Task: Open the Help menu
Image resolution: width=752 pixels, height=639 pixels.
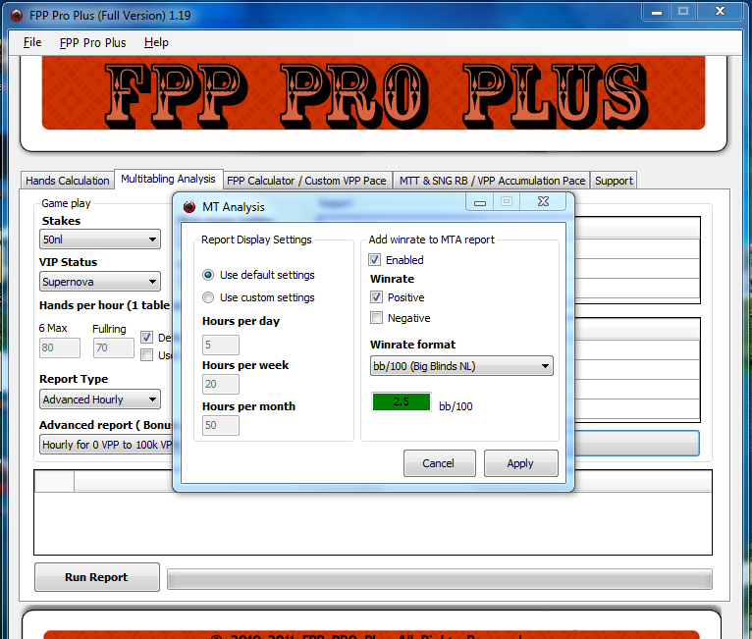Action: [x=156, y=42]
